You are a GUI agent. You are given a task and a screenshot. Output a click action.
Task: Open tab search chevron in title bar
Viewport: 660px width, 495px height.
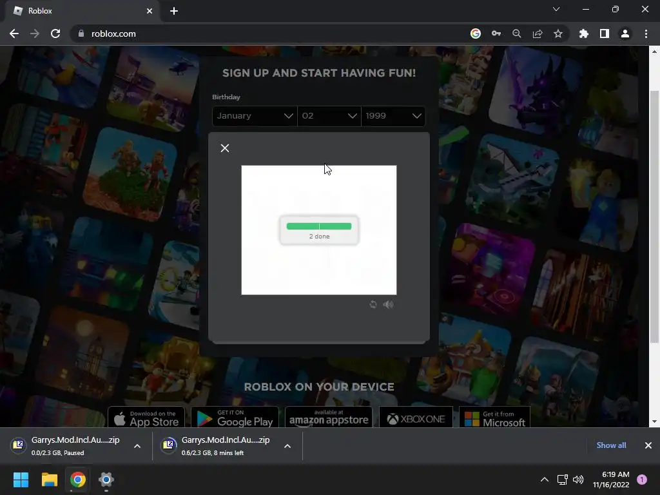coord(556,9)
